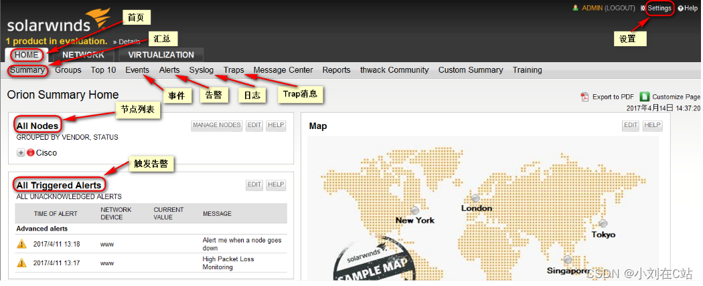This screenshot has width=703, height=286.
Task: Click the SolarWinds logo
Action: point(58,21)
